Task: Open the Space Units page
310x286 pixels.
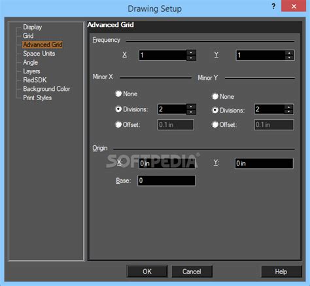Action: 39,54
